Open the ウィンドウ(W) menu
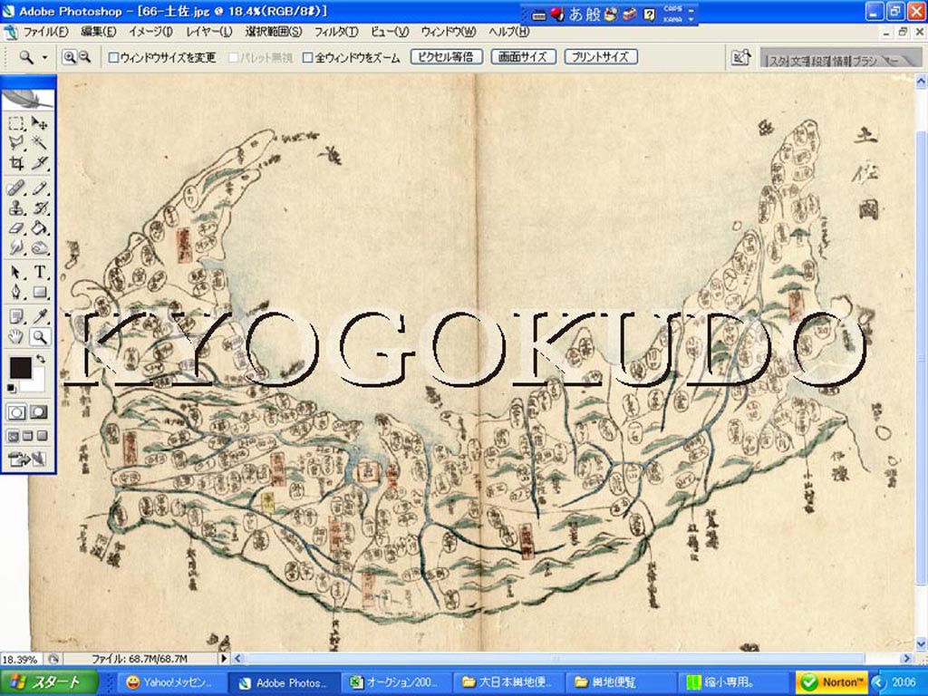 (x=448, y=32)
